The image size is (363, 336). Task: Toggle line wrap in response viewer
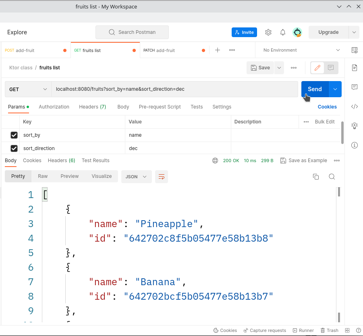point(162,177)
